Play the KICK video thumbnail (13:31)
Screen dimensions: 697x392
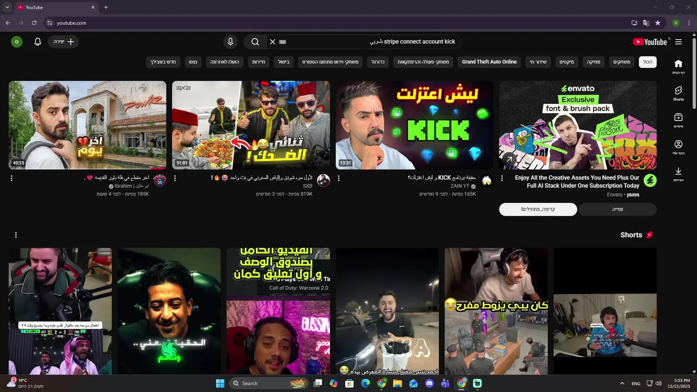click(414, 125)
